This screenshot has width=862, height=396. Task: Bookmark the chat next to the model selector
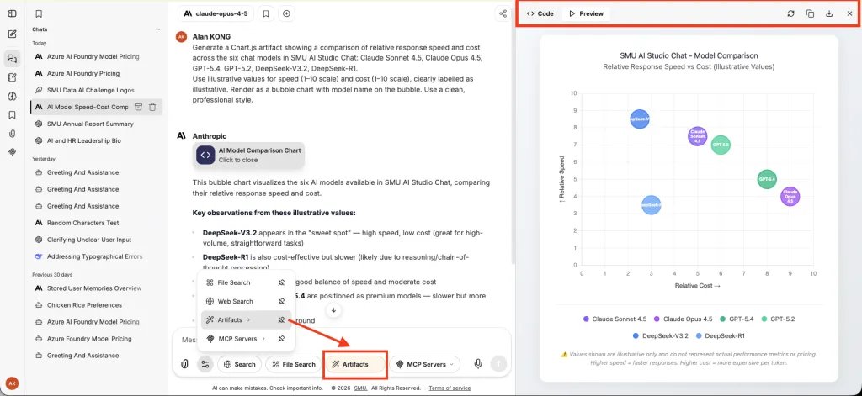click(x=265, y=13)
